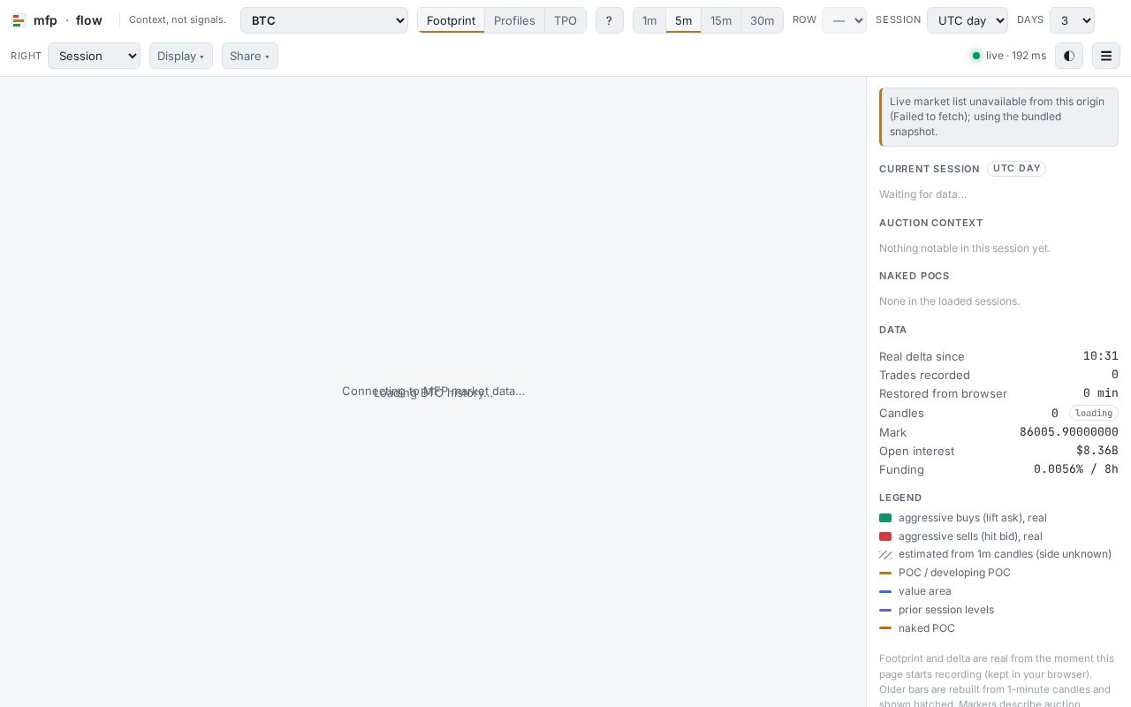Open the help question mark button
Image resolution: width=1131 pixels, height=707 pixels.
[x=609, y=20]
